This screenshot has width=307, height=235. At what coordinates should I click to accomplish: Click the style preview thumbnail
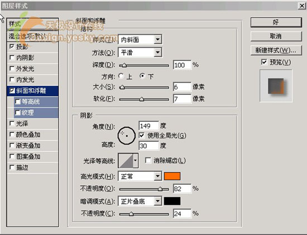276,85
